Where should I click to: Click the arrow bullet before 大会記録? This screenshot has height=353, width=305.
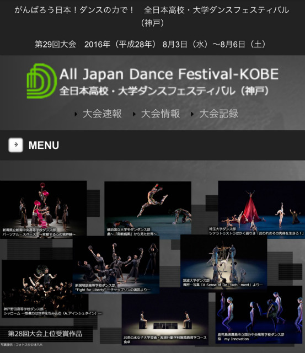click(x=192, y=114)
